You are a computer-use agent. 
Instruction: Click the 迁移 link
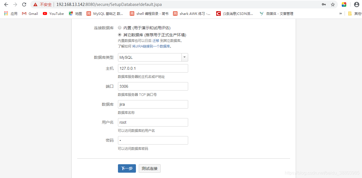click(156, 40)
